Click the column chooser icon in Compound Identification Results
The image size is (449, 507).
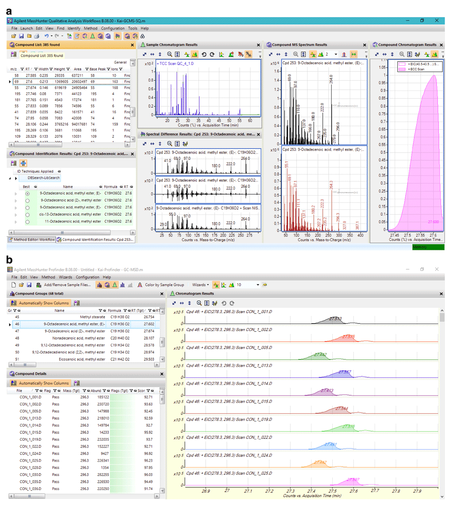(x=13, y=163)
